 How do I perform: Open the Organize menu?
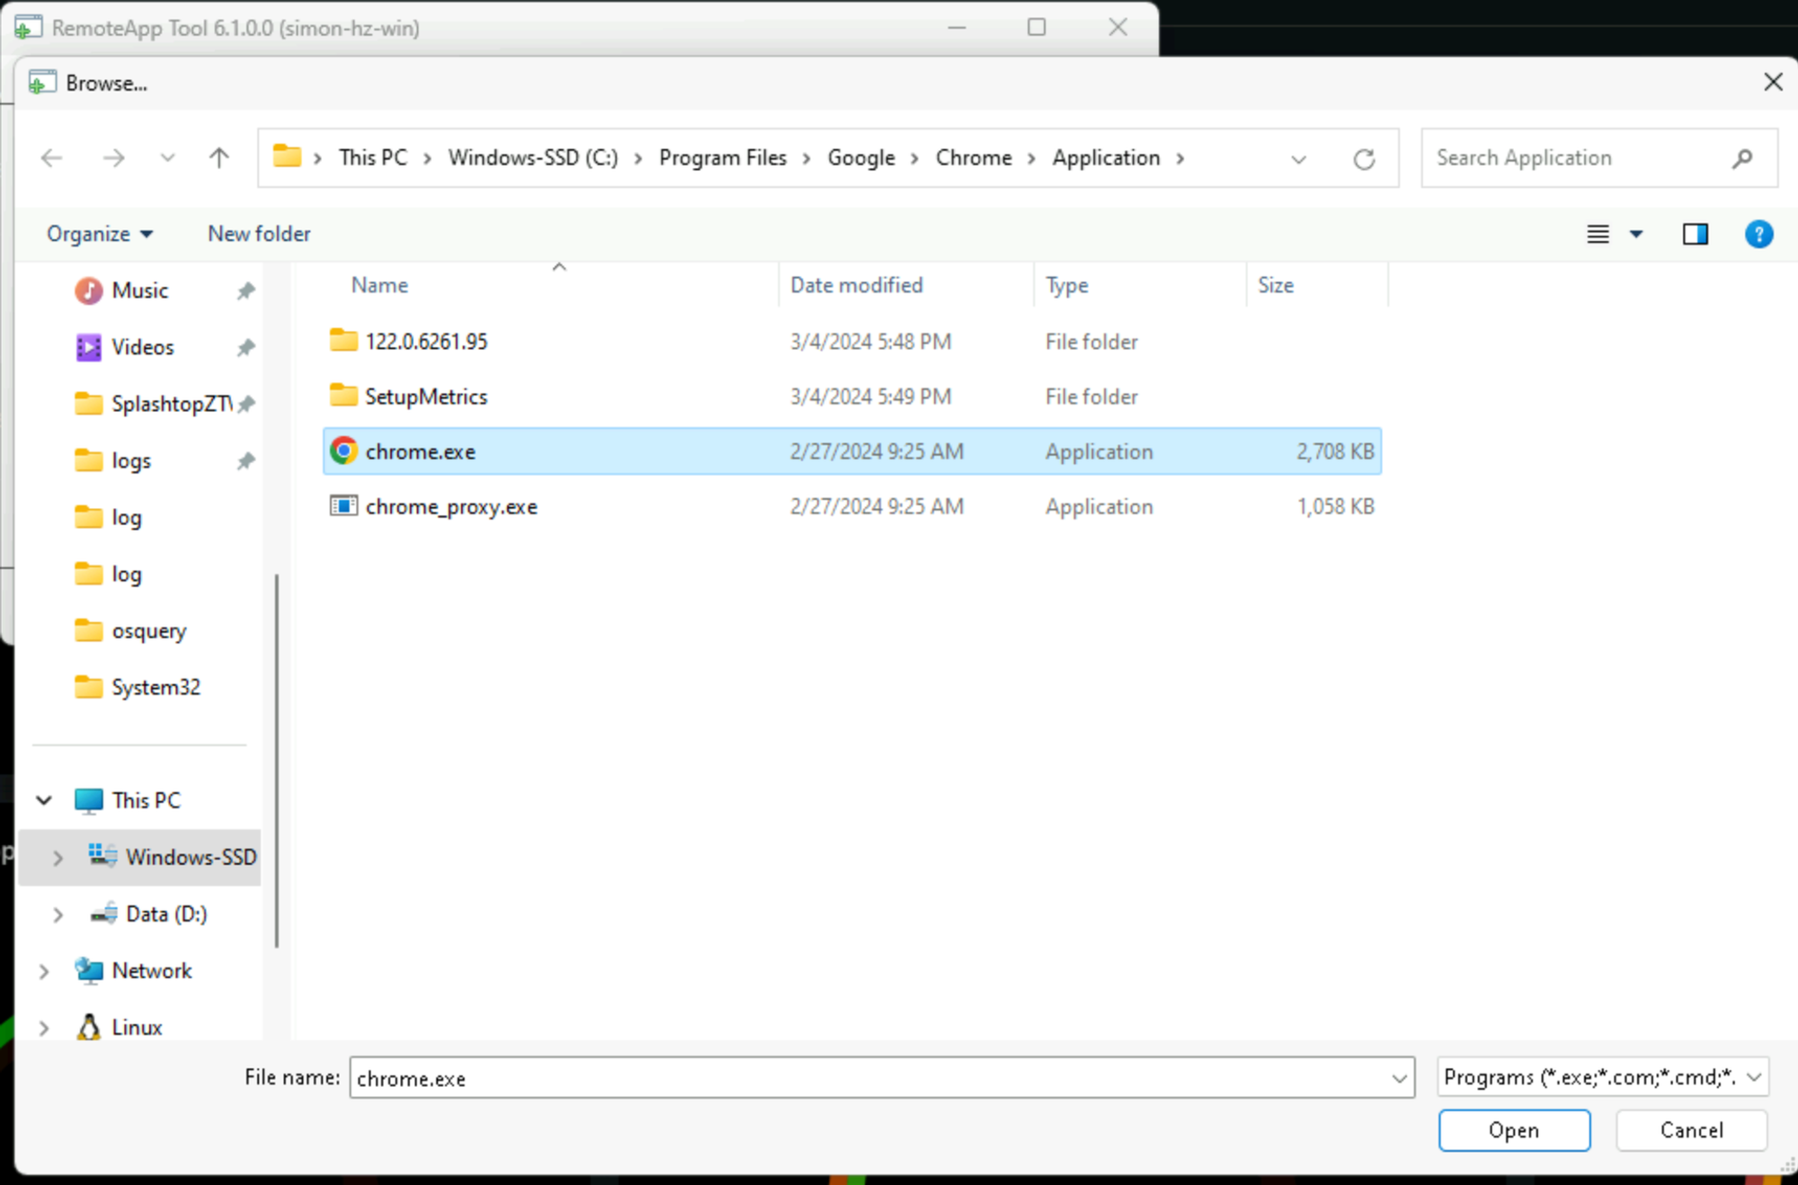coord(100,234)
